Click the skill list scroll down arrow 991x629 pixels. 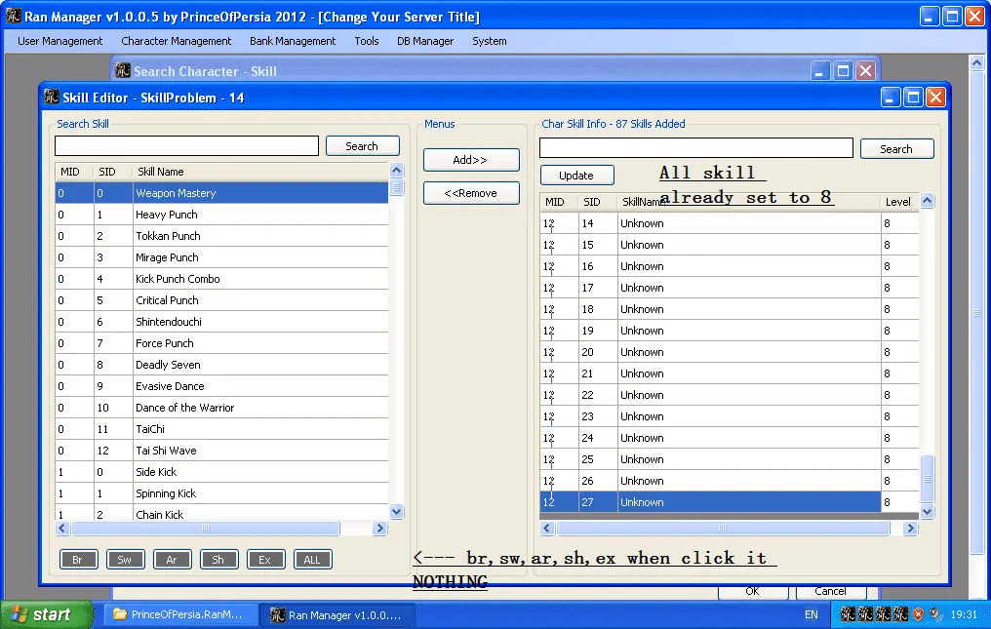pos(397,512)
